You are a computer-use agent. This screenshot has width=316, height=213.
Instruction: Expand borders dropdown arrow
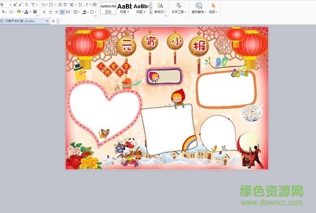(96, 12)
